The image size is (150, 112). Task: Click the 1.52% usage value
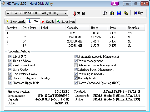(95, 46)
